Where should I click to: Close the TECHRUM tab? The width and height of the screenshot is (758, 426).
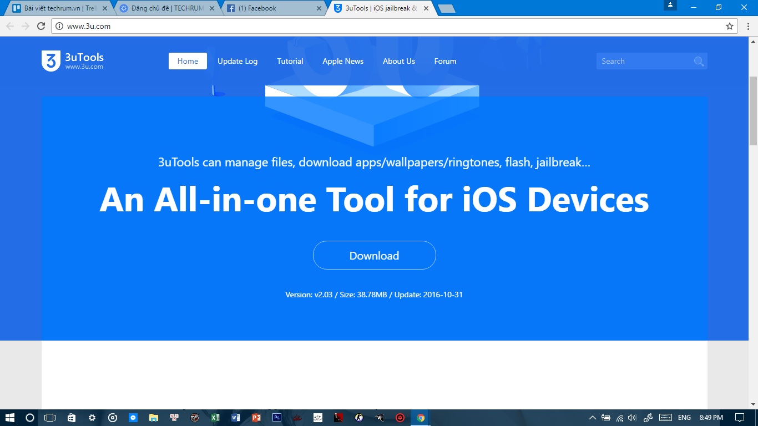211,8
